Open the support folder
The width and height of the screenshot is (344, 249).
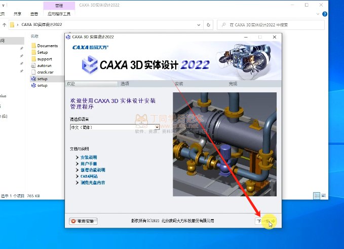pyautogui.click(x=45, y=59)
